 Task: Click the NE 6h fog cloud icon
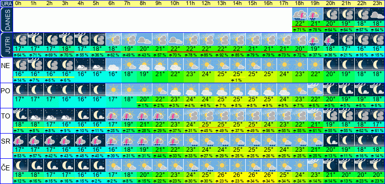(x=114, y=65)
